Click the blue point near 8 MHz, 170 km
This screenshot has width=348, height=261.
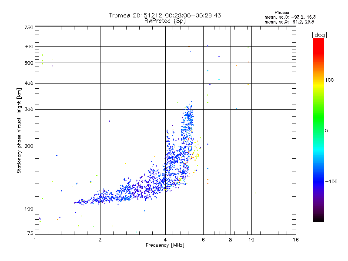pos(229,162)
